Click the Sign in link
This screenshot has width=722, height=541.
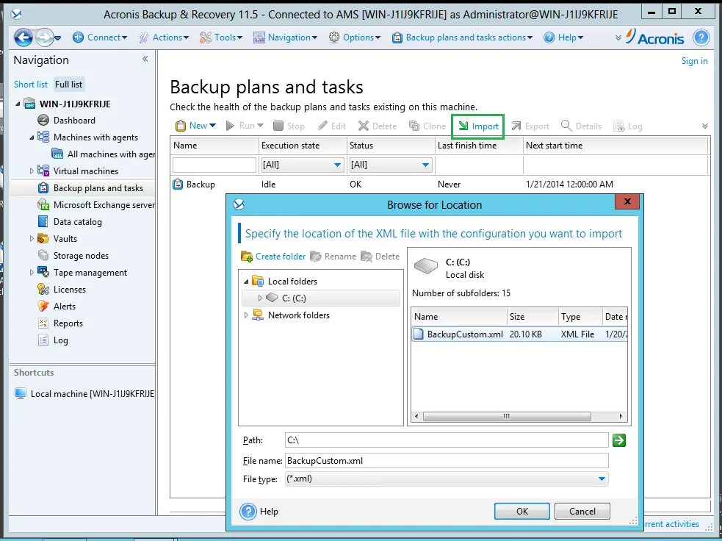(x=694, y=61)
